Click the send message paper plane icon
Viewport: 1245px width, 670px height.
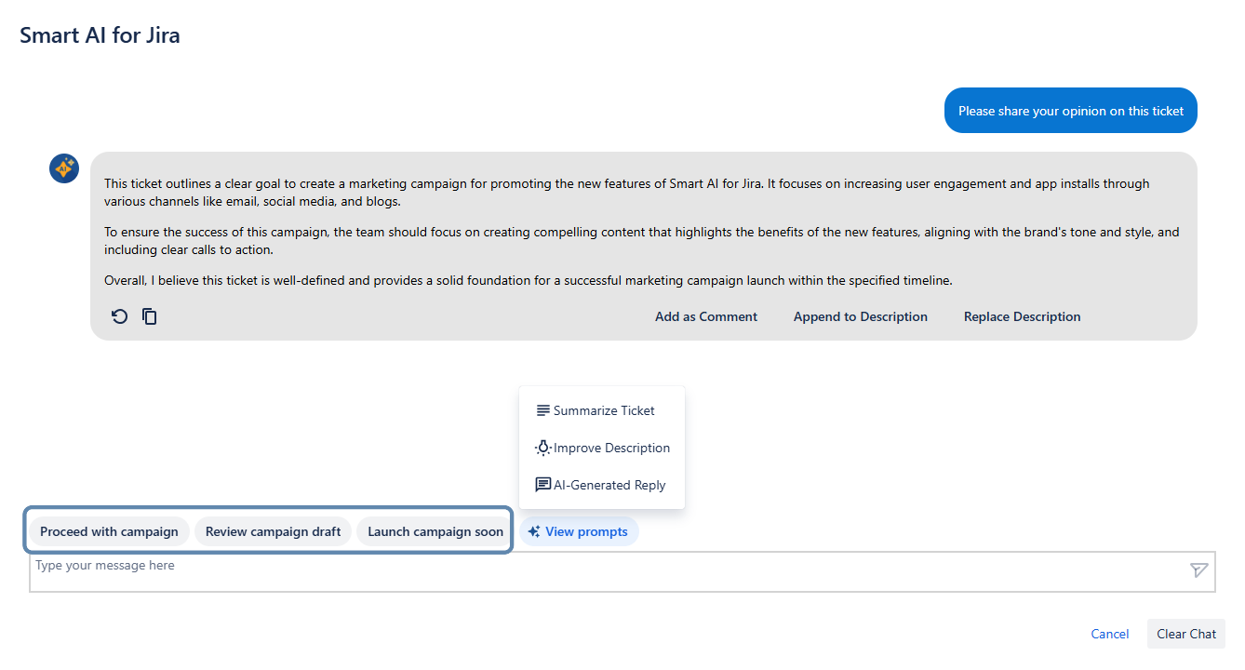[x=1198, y=570]
